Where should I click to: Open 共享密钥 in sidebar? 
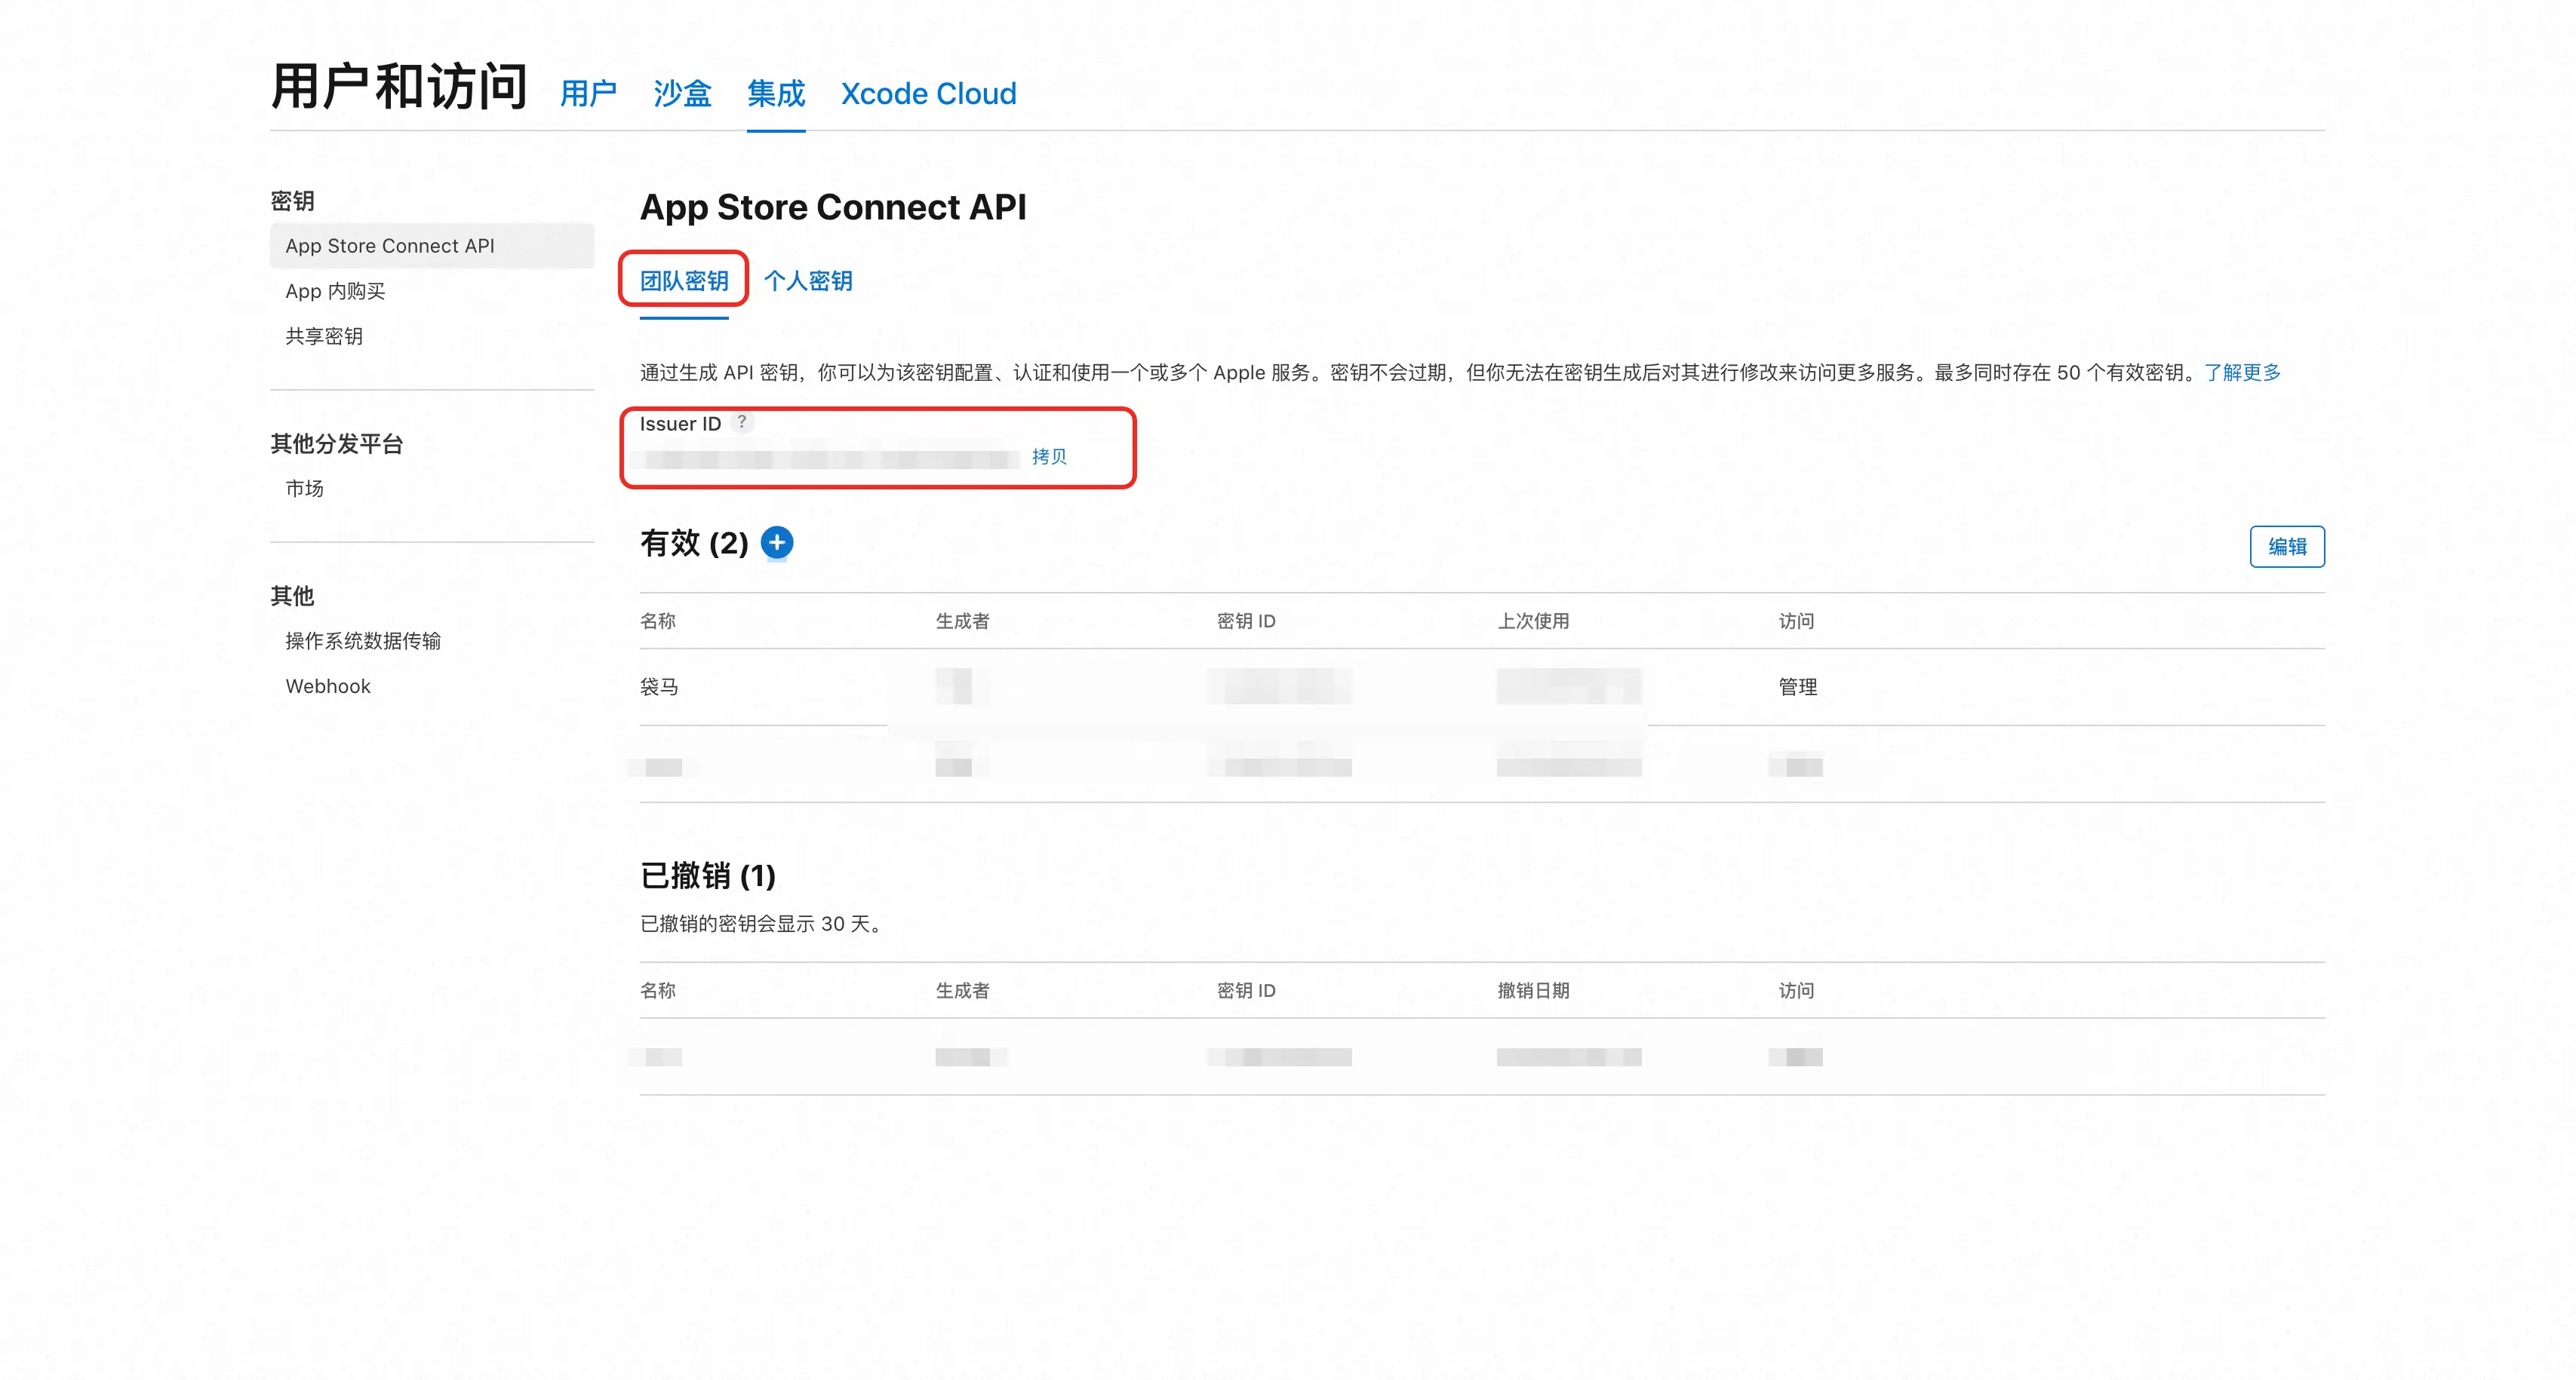[324, 337]
